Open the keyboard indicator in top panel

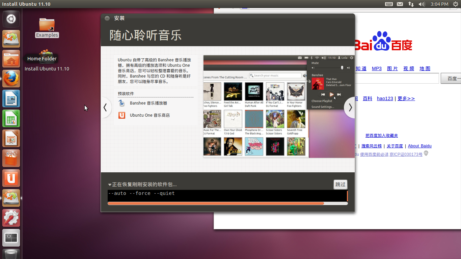coord(389,4)
